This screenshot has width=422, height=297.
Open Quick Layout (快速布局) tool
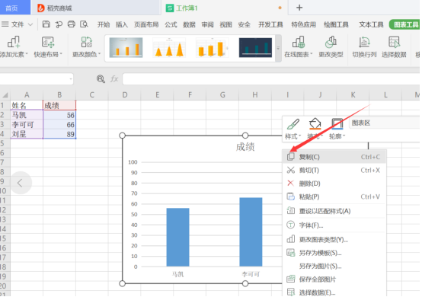coord(48,46)
